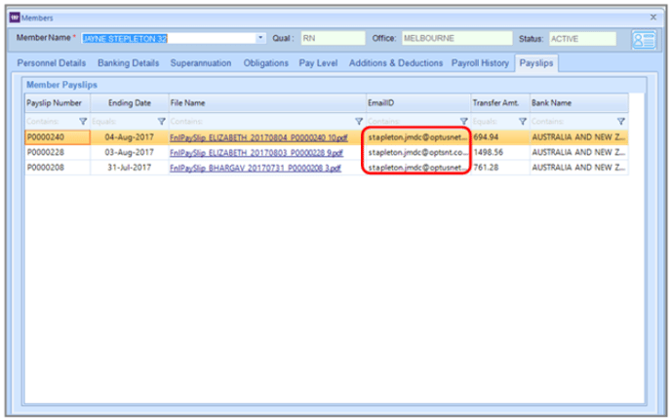View the Payroll History tab
Image resolution: width=671 pixels, height=420 pixels.
pyautogui.click(x=480, y=63)
